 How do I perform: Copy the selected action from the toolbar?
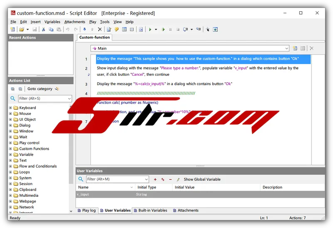click(x=51, y=29)
